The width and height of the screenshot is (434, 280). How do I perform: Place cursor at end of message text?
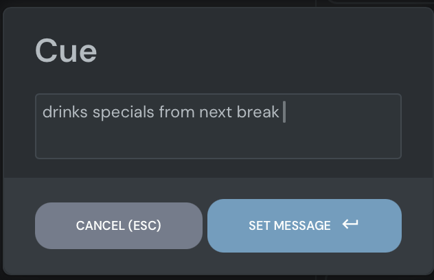coord(282,112)
